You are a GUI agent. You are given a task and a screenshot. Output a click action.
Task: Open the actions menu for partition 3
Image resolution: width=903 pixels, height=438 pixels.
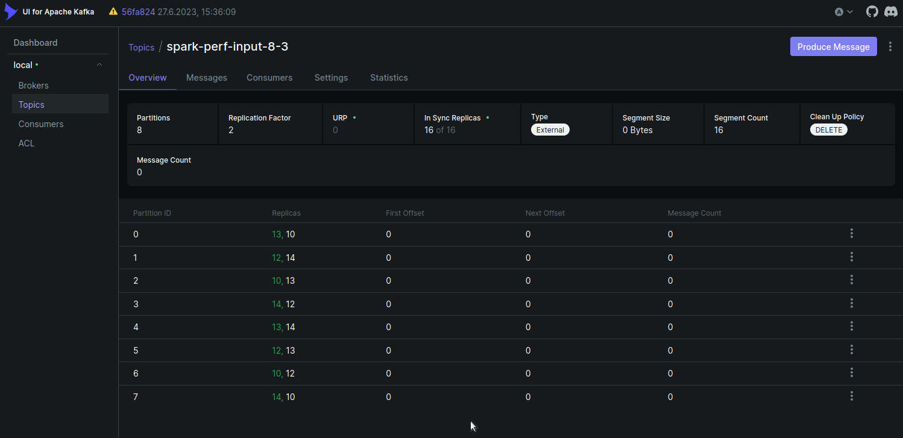pos(852,303)
